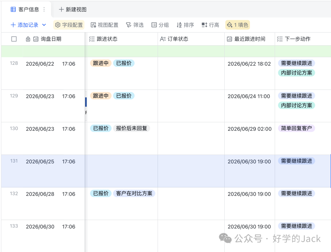The width and height of the screenshot is (331, 252).
Task: Click row number 133
Action: coord(14,226)
